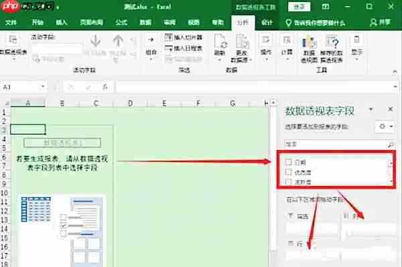The height and width of the screenshot is (267, 402).
Task: Check the 日期 field checkbox
Action: (x=288, y=162)
